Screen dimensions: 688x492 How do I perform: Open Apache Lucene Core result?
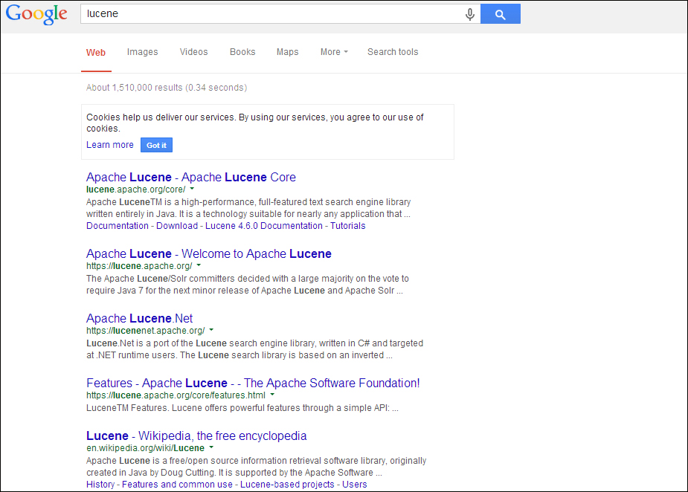[191, 177]
